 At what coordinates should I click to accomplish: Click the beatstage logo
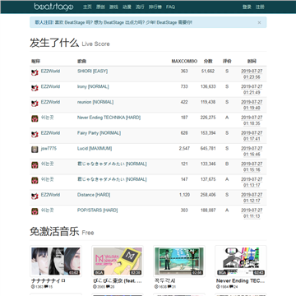pos(53,7)
